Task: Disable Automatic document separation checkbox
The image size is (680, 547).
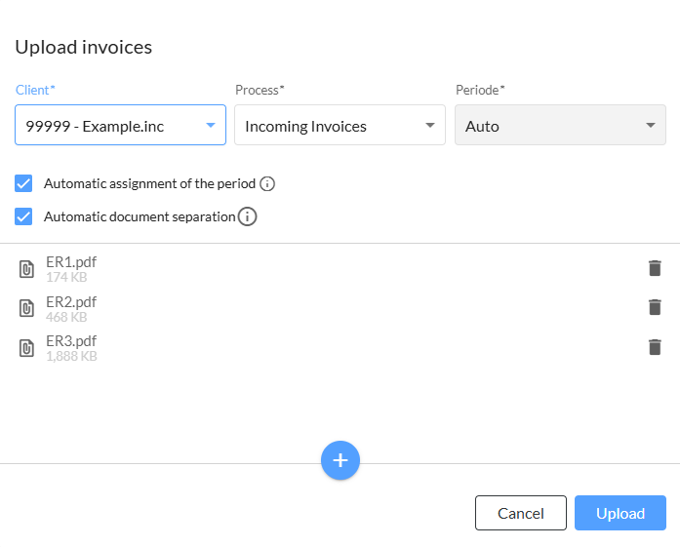Action: tap(23, 216)
